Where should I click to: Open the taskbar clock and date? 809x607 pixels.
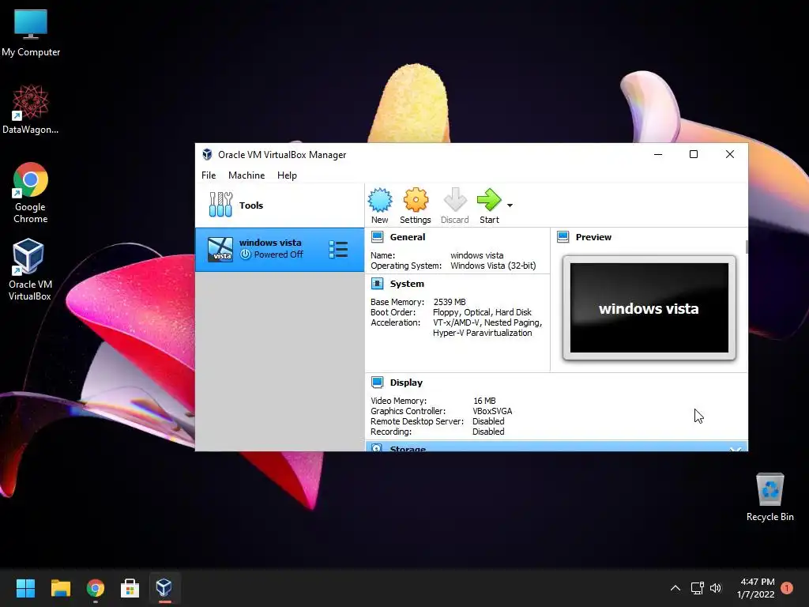coord(756,588)
